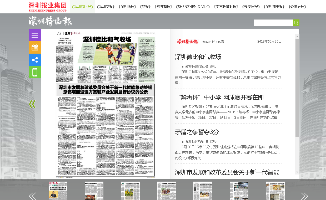Open article 矛盾之争誓夺3分
The height and width of the screenshot is (200, 326).
(197, 132)
